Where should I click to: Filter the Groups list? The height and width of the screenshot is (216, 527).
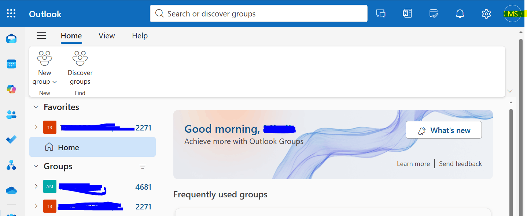143,167
